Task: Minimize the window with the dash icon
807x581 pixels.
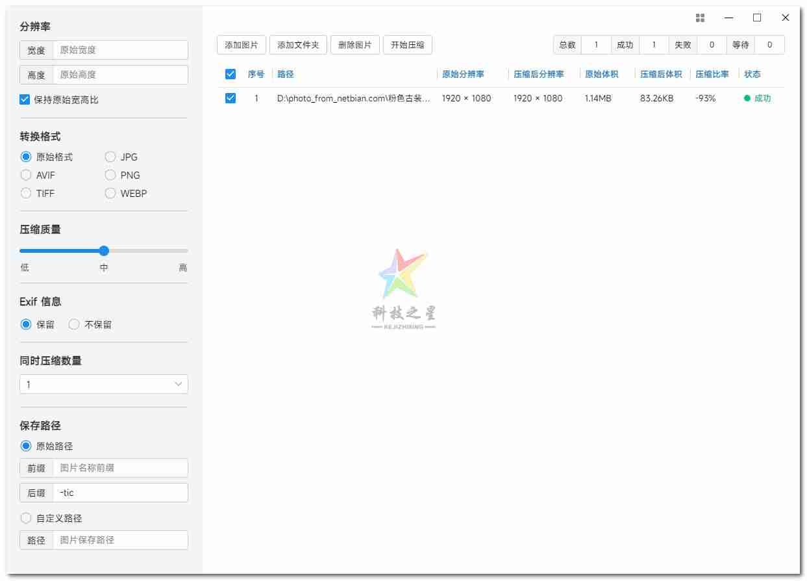Action: click(728, 18)
